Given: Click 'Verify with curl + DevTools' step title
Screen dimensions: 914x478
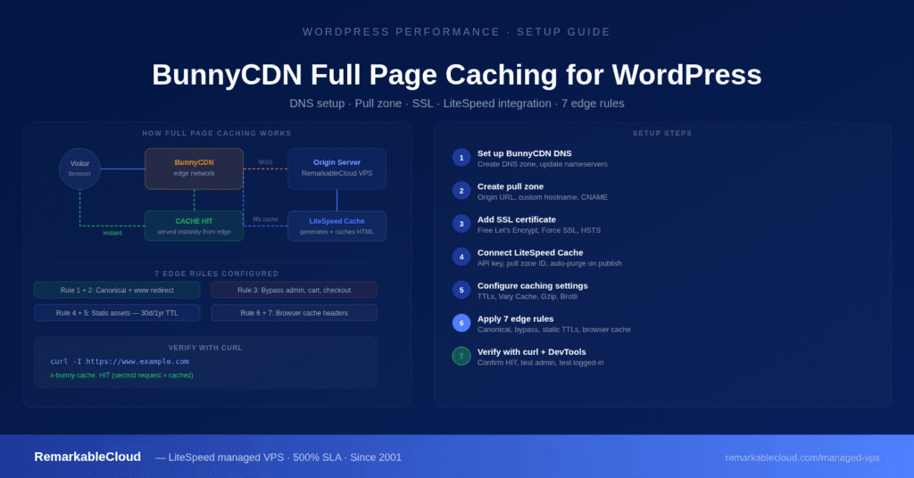Looking at the screenshot, I should click(532, 352).
